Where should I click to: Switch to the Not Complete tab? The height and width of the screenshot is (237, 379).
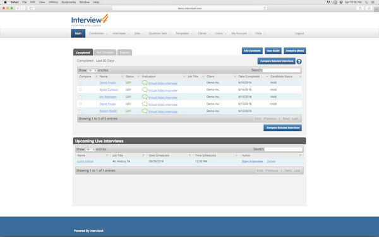point(105,52)
